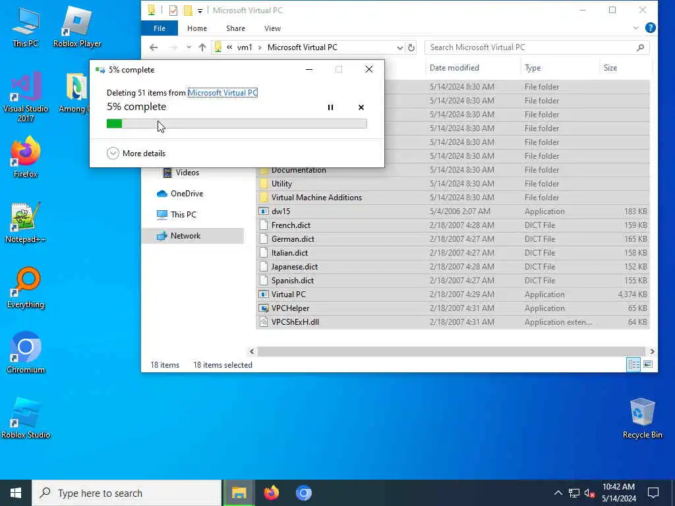Switch to Large icons view layout

pyautogui.click(x=647, y=364)
